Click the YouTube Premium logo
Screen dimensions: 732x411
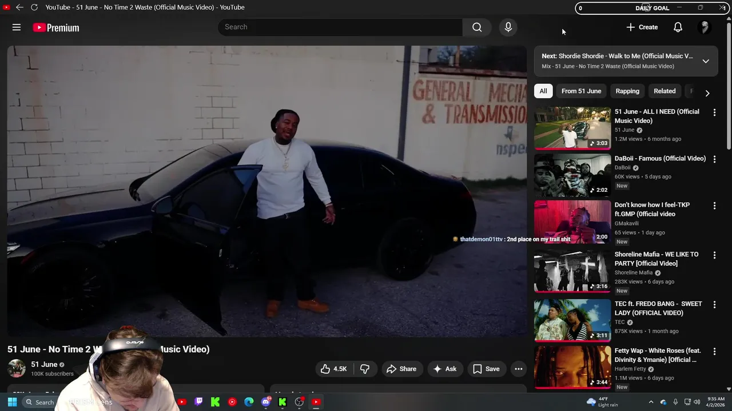point(56,27)
